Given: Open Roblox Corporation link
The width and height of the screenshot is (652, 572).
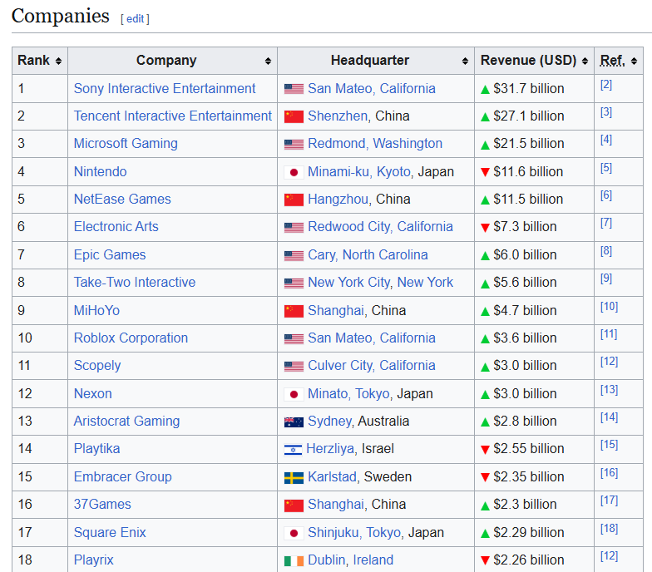Looking at the screenshot, I should (x=131, y=338).
